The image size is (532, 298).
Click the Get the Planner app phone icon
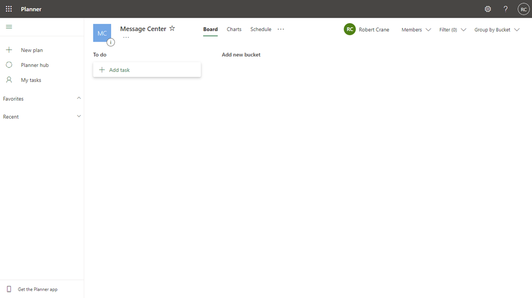[9, 289]
